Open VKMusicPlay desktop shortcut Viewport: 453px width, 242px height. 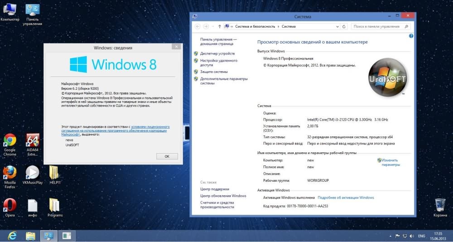pyautogui.click(x=32, y=173)
